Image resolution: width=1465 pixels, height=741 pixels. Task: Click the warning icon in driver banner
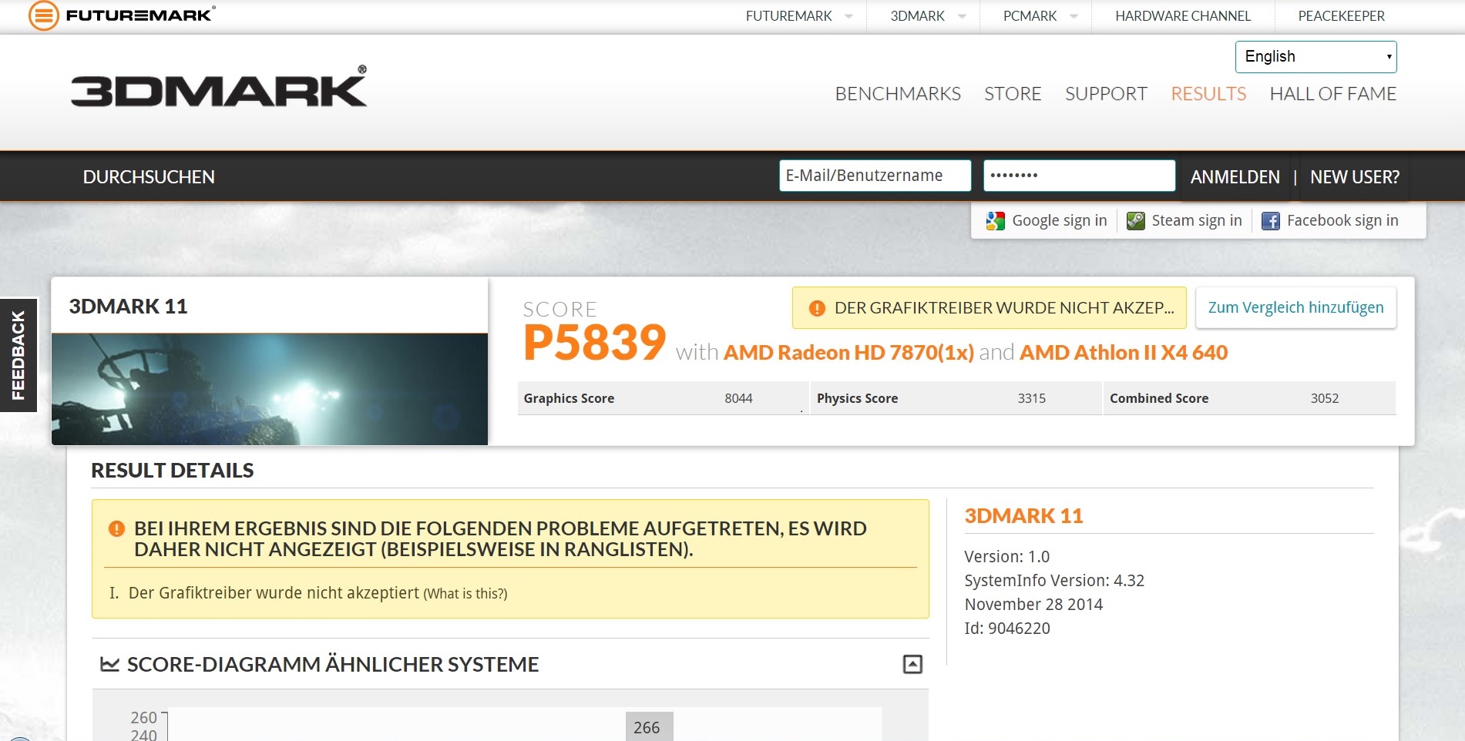pos(817,308)
